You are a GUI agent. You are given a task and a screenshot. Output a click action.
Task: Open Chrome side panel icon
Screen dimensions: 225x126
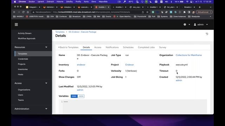(x=189, y=12)
